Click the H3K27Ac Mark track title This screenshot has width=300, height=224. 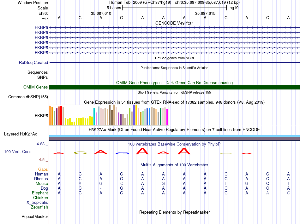click(x=174, y=130)
